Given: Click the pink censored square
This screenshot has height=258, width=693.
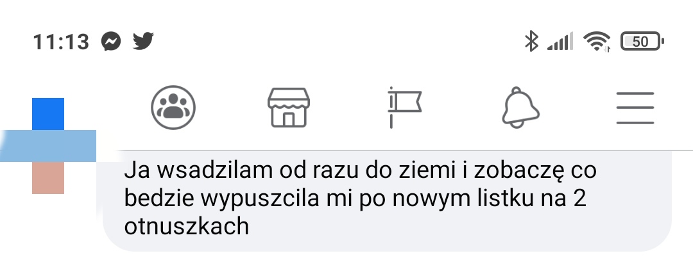Looking at the screenshot, I should (x=48, y=178).
